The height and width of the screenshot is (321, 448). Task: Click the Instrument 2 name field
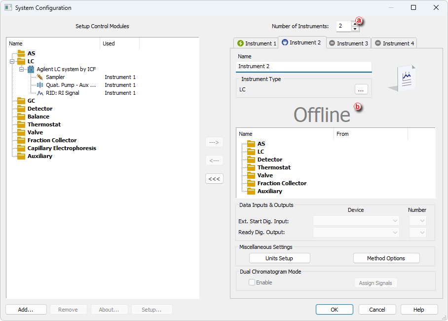303,66
